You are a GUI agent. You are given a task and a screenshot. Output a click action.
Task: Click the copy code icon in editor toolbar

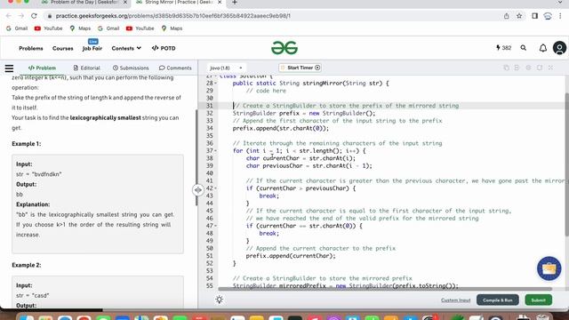tap(506, 68)
